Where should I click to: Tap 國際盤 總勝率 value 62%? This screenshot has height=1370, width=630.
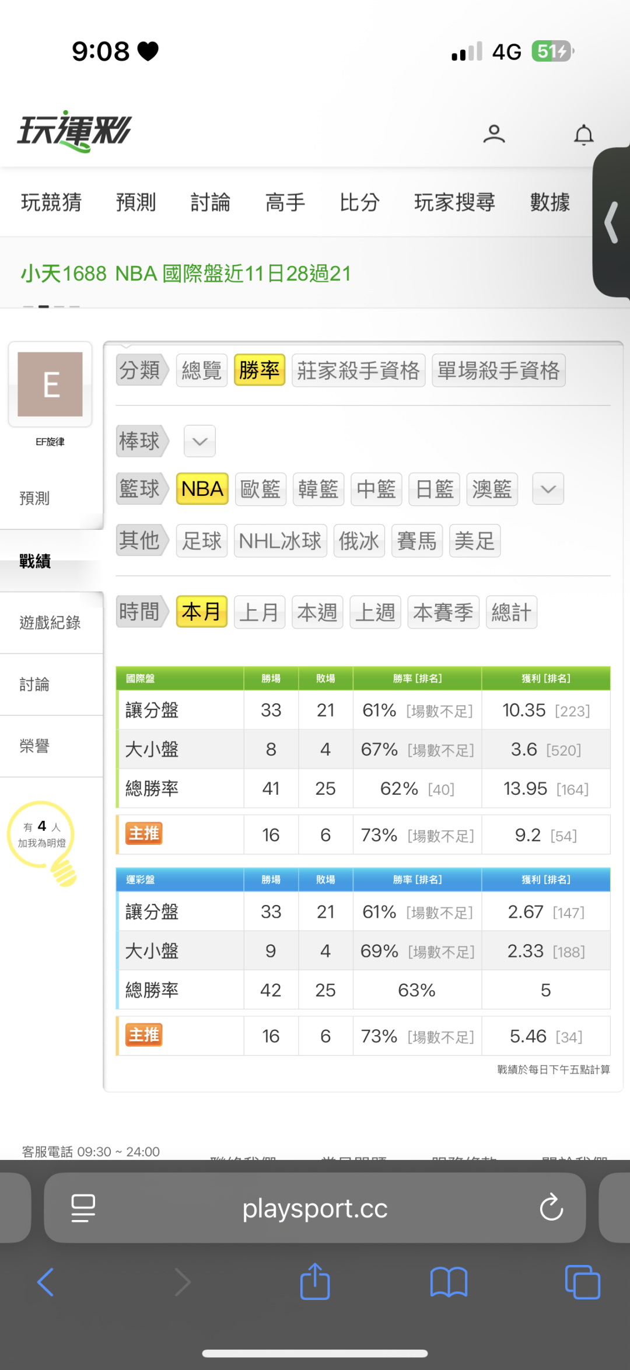[x=399, y=789]
